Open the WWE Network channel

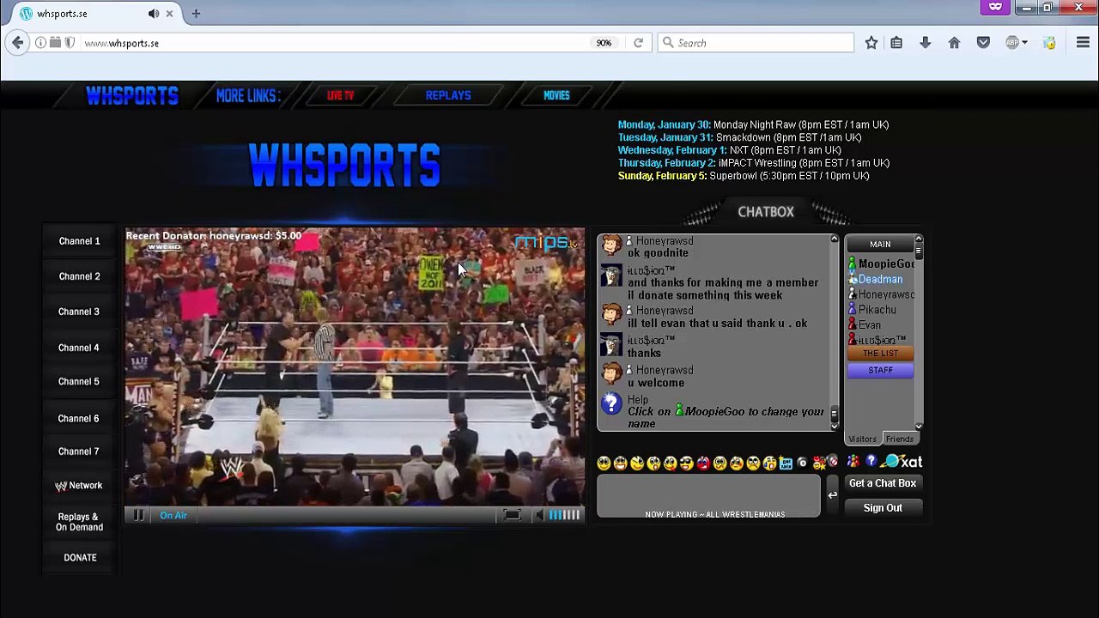coord(79,486)
